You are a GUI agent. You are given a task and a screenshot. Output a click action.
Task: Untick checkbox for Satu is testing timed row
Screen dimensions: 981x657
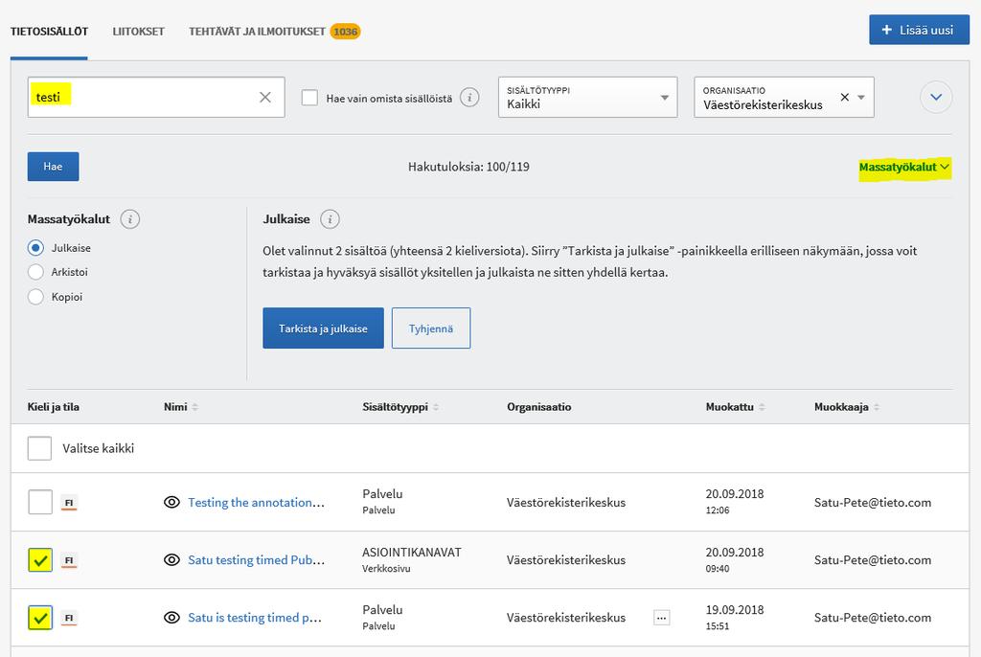click(40, 618)
